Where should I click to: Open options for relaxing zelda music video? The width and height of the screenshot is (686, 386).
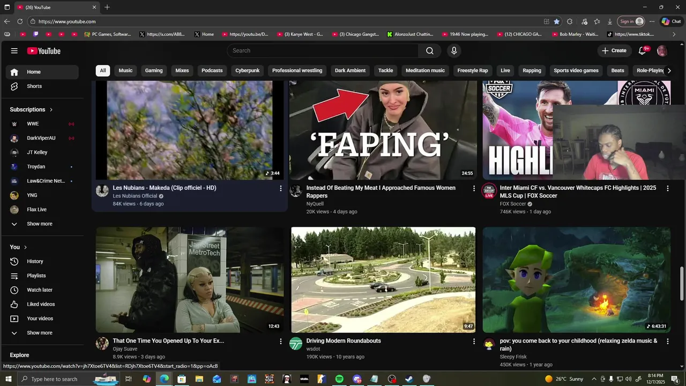667,341
